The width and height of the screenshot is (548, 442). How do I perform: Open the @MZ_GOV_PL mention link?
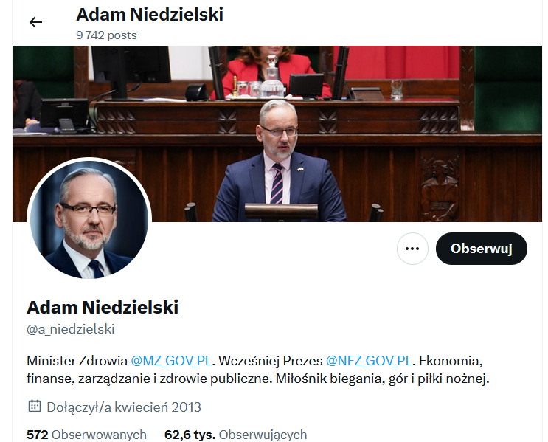pyautogui.click(x=171, y=361)
